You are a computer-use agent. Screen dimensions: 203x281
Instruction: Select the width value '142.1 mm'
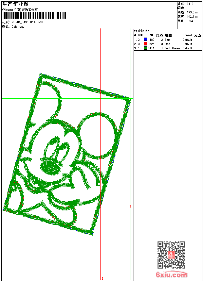click(x=194, y=17)
